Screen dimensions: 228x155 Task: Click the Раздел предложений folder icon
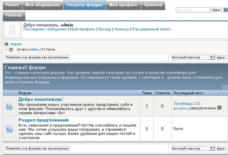point(10,128)
